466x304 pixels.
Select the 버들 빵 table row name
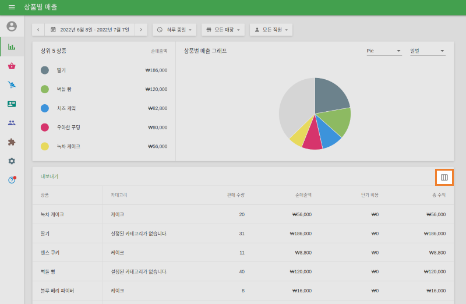click(48, 271)
